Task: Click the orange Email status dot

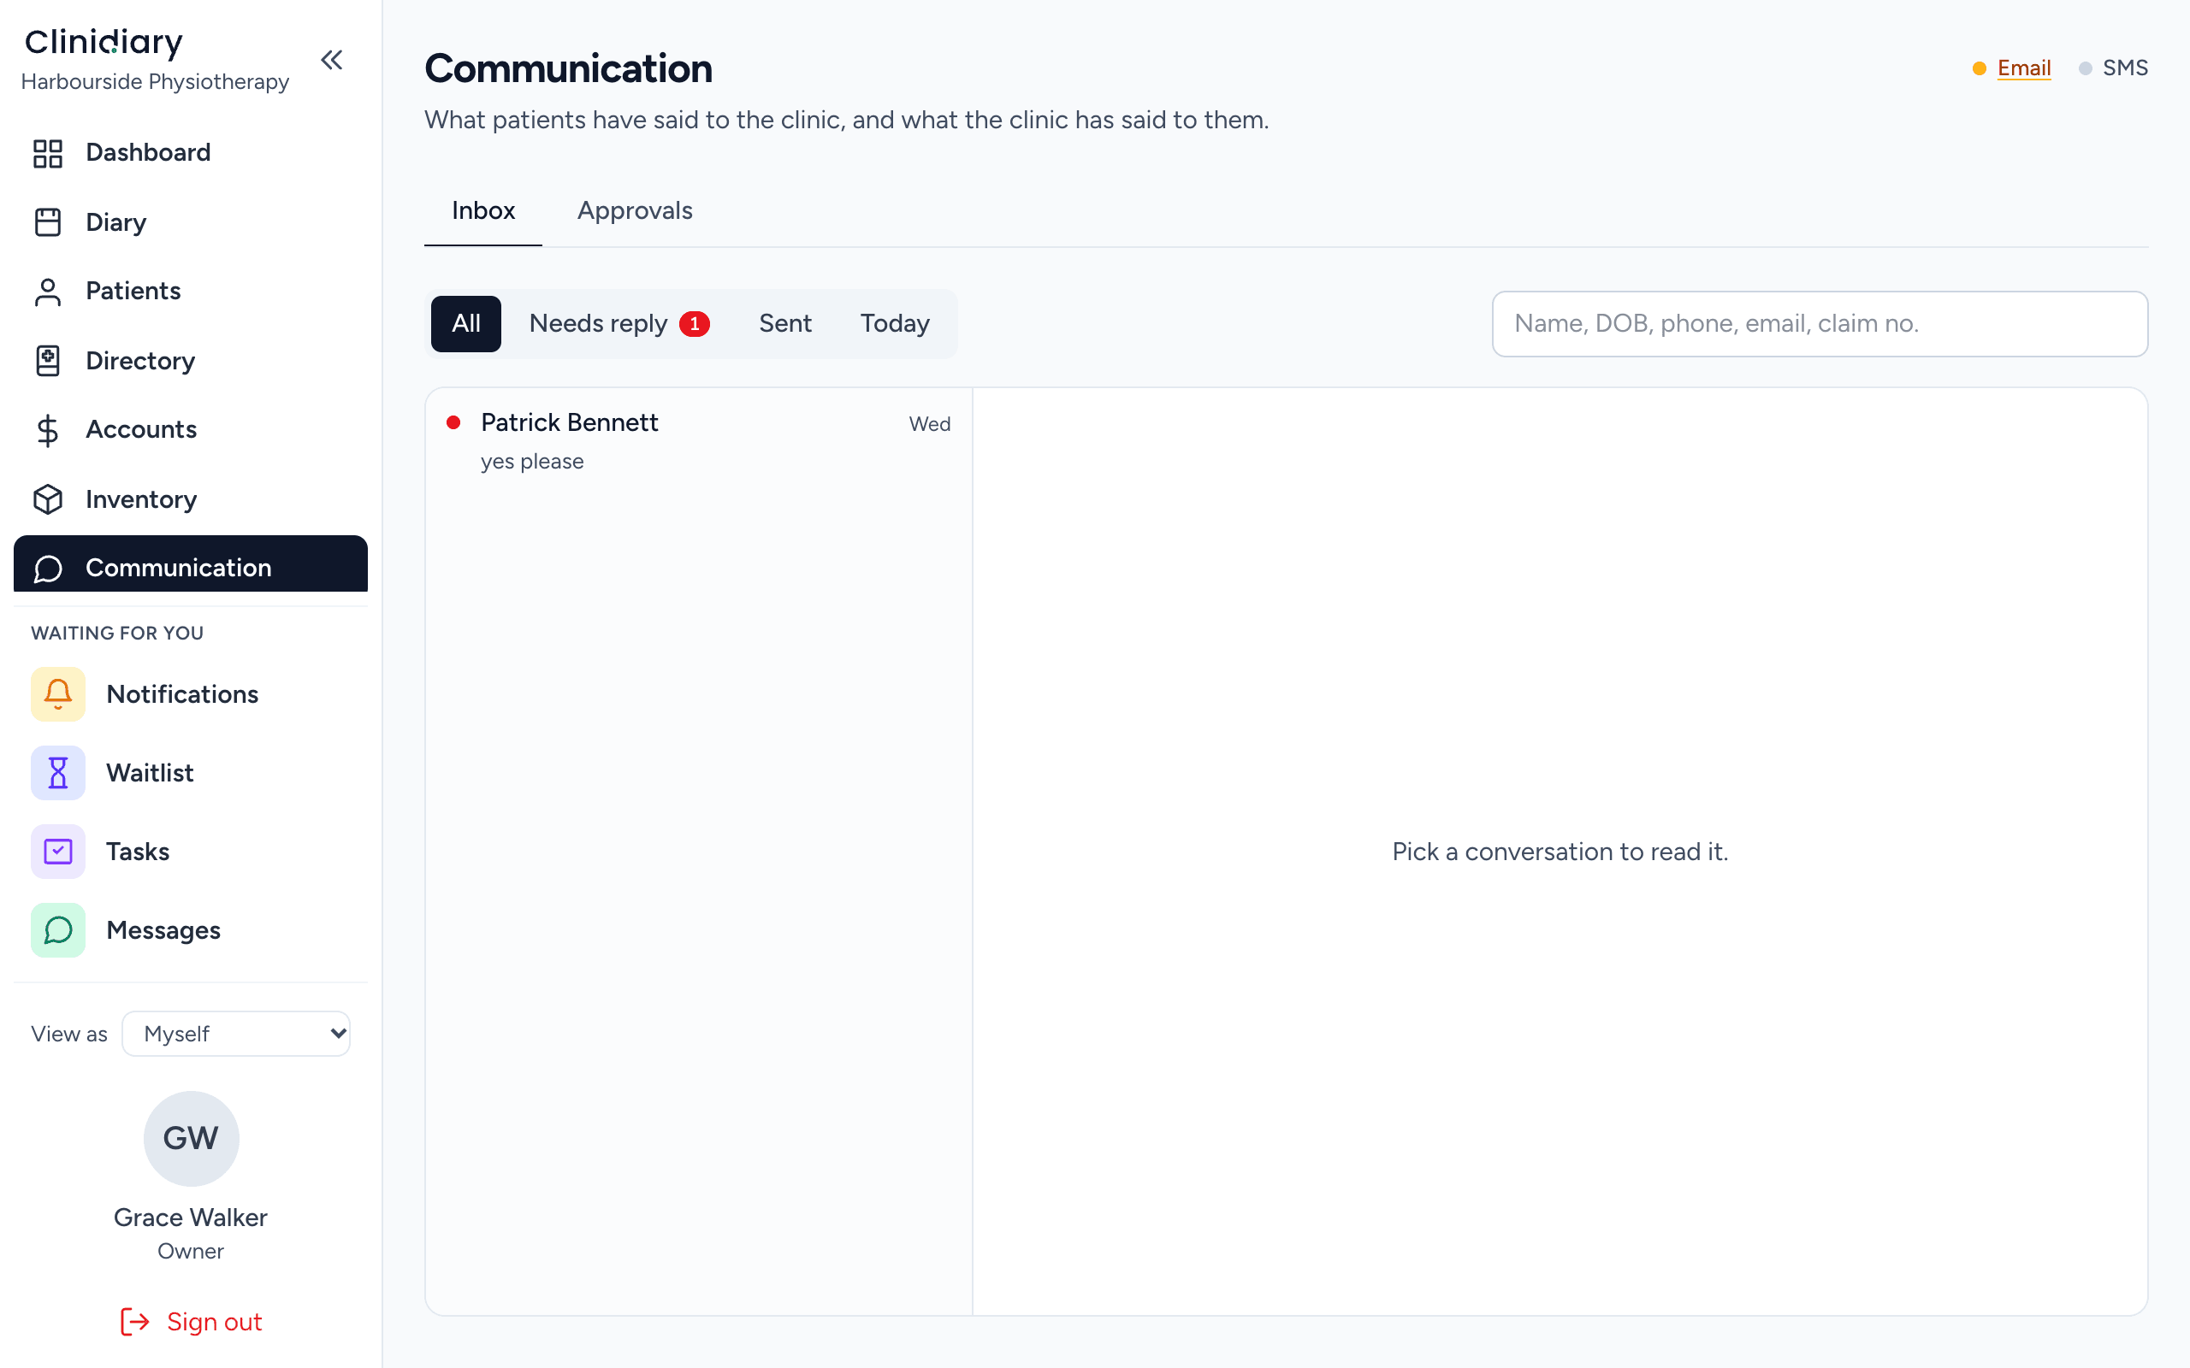Action: pyautogui.click(x=1980, y=68)
